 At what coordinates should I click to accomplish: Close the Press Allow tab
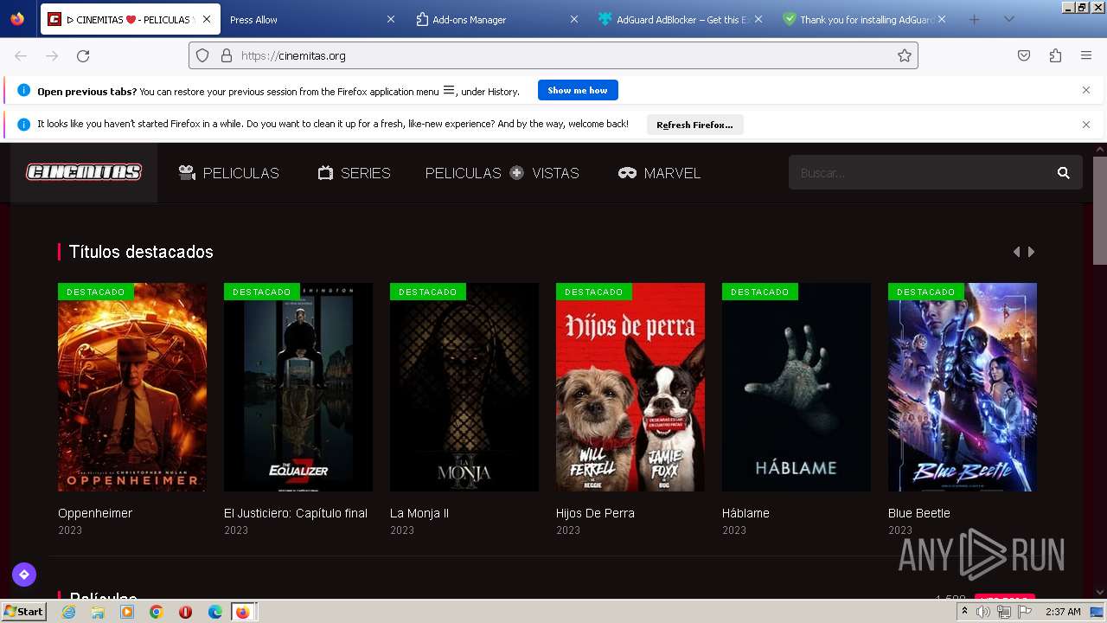[x=390, y=19]
